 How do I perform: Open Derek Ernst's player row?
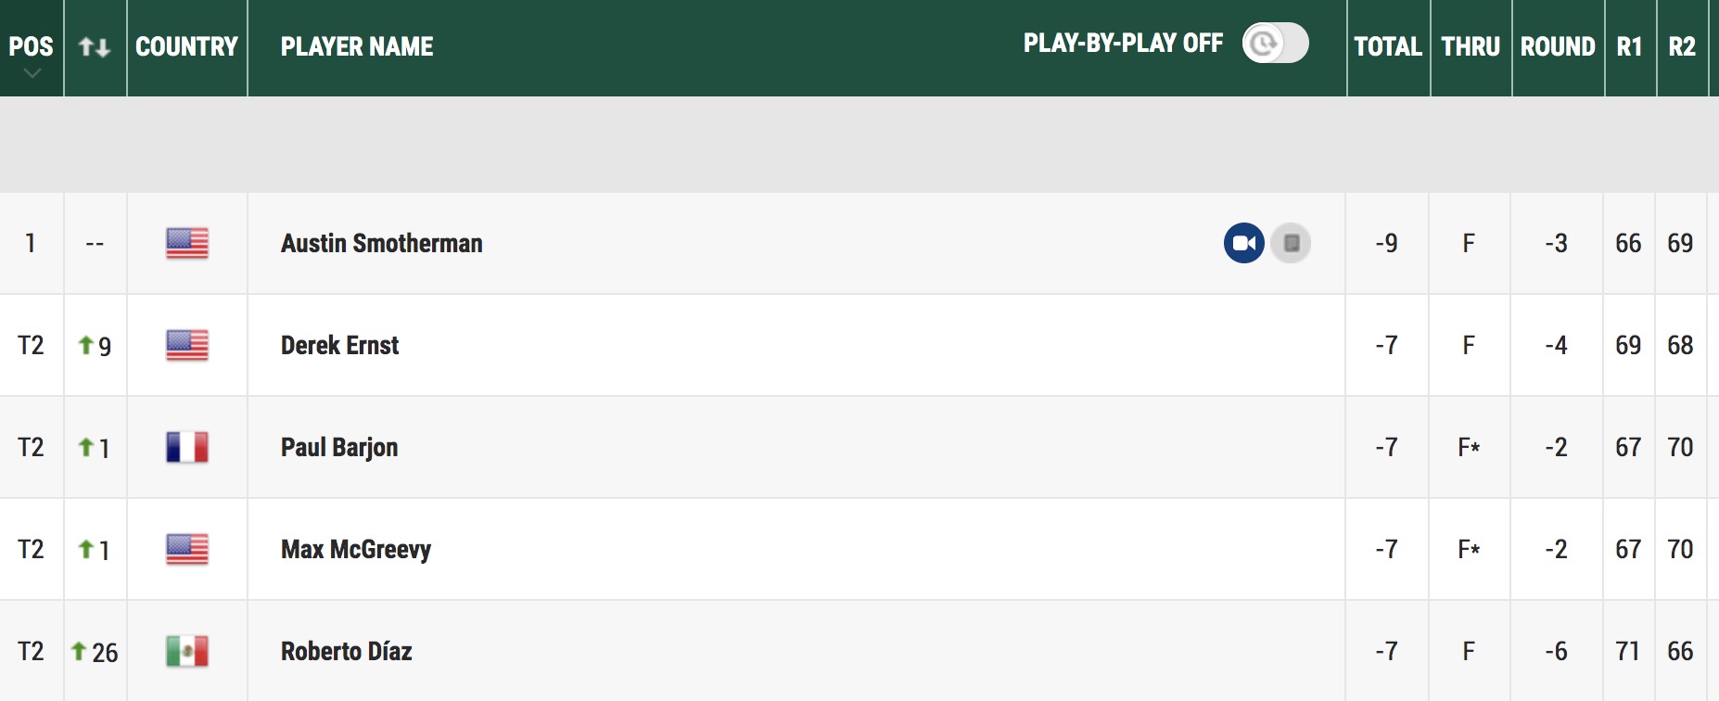coord(858,346)
